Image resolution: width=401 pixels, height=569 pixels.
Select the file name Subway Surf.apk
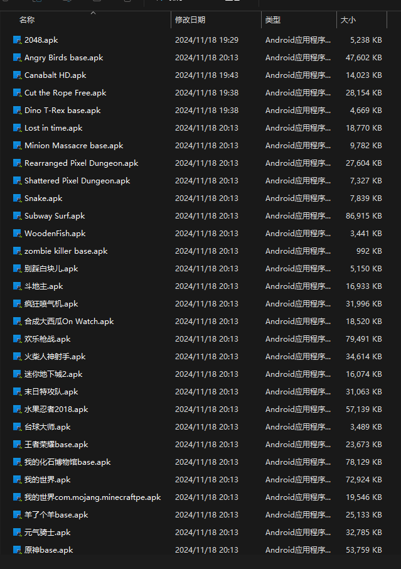click(55, 216)
